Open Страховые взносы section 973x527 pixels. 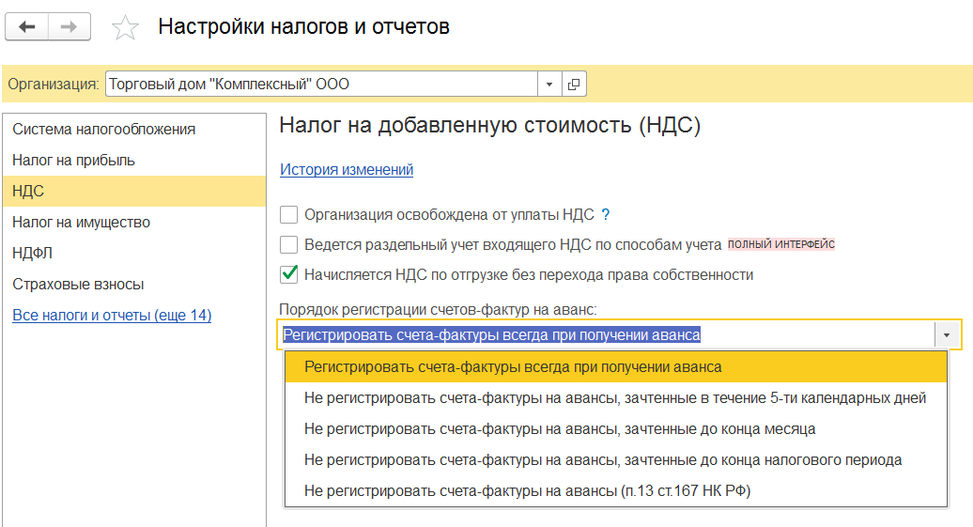(x=78, y=285)
